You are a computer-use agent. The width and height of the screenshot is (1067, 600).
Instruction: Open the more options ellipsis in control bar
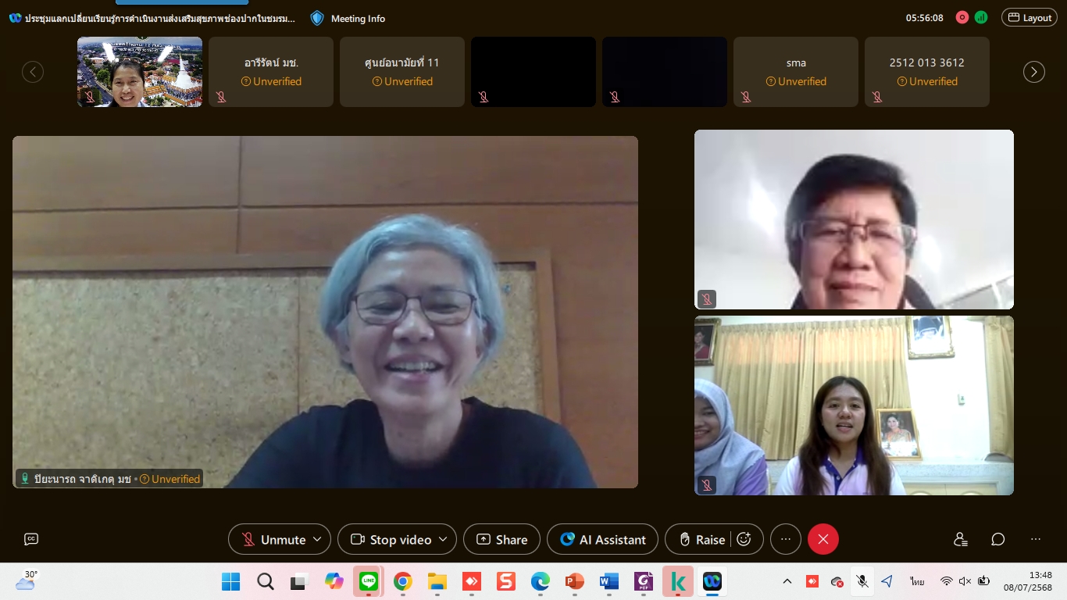pos(786,539)
